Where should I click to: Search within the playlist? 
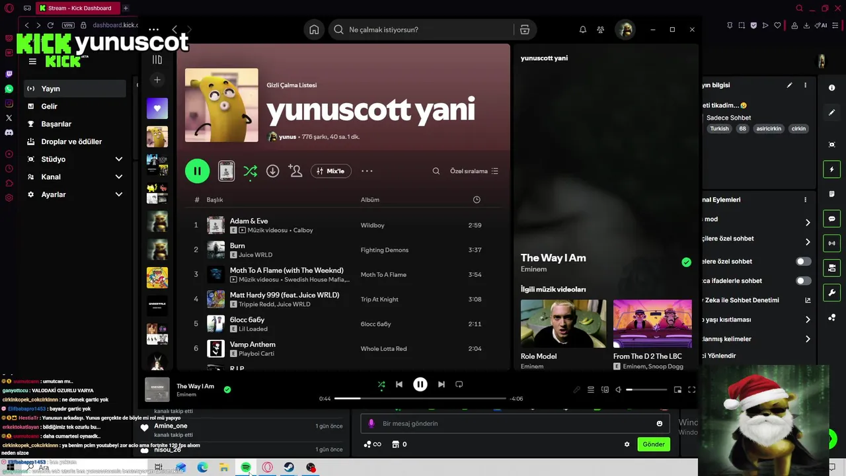[x=436, y=171]
